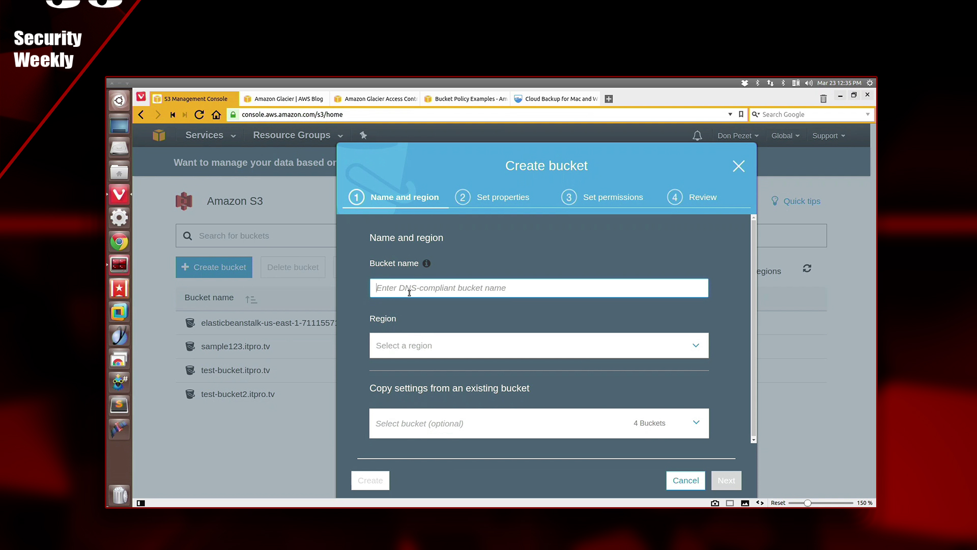Click the rewind navigation icon

(173, 115)
